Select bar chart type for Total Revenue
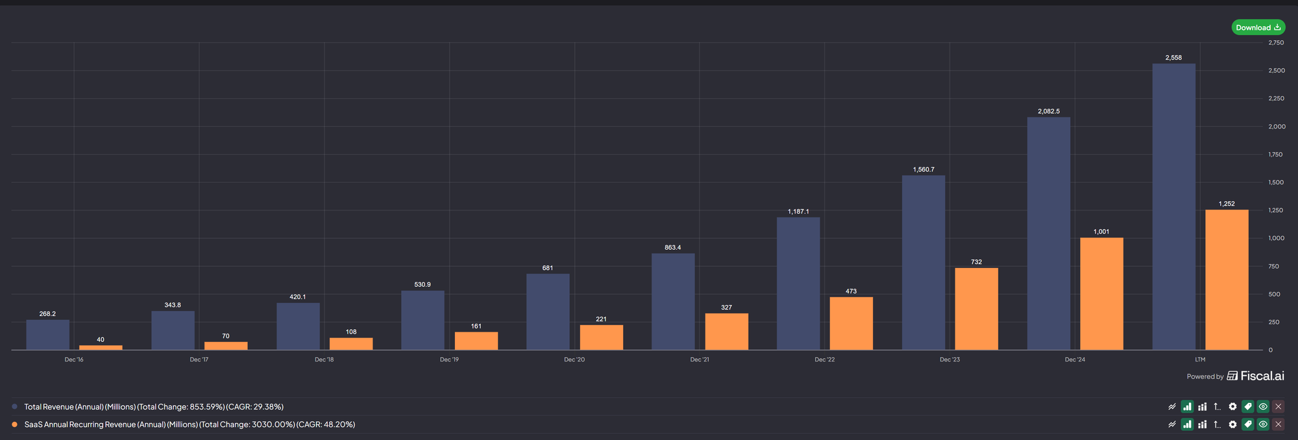The height and width of the screenshot is (440, 1298). click(x=1187, y=407)
